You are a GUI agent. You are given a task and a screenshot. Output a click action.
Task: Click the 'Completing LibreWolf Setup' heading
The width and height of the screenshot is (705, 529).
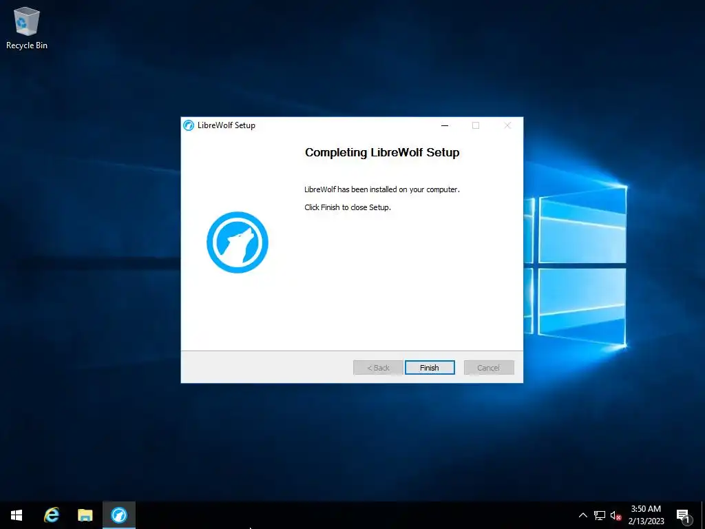tap(382, 152)
